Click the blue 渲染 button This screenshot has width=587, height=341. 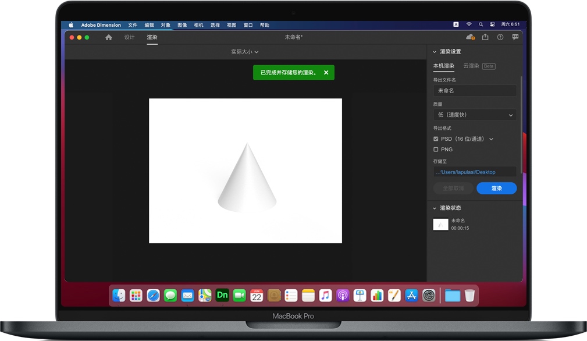[496, 189]
